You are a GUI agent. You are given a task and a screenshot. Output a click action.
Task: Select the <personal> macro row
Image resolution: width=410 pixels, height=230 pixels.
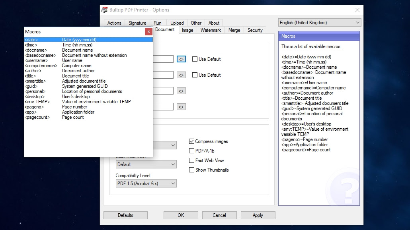[x=88, y=91]
